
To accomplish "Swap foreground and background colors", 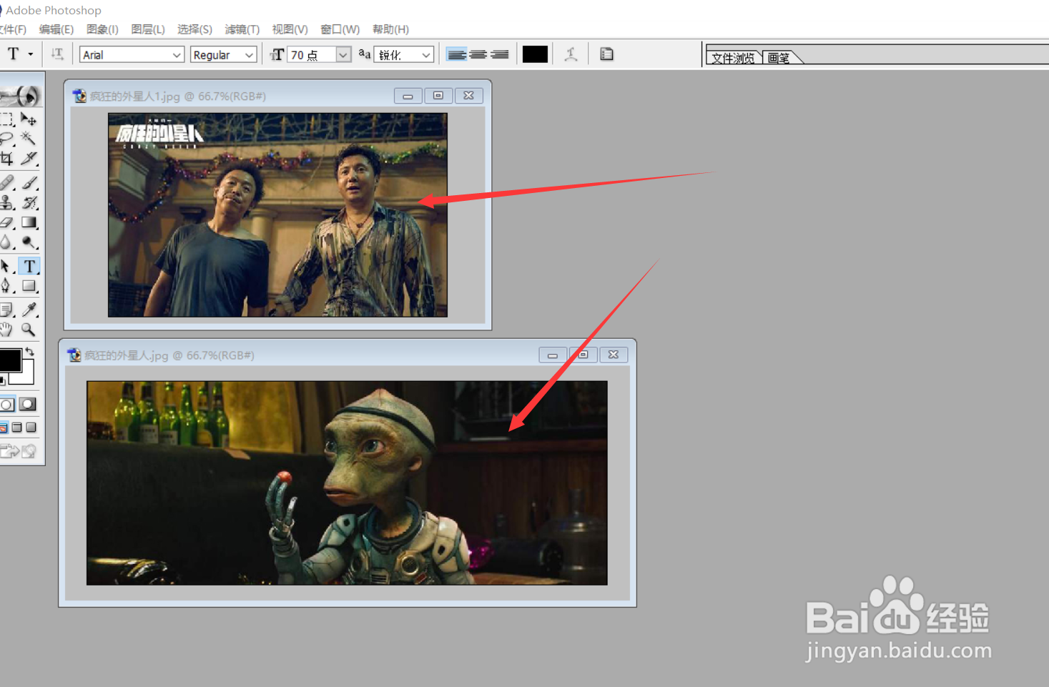I will click(29, 352).
